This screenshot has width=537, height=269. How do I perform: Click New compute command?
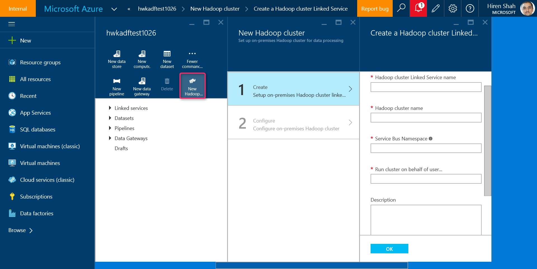coord(142,60)
